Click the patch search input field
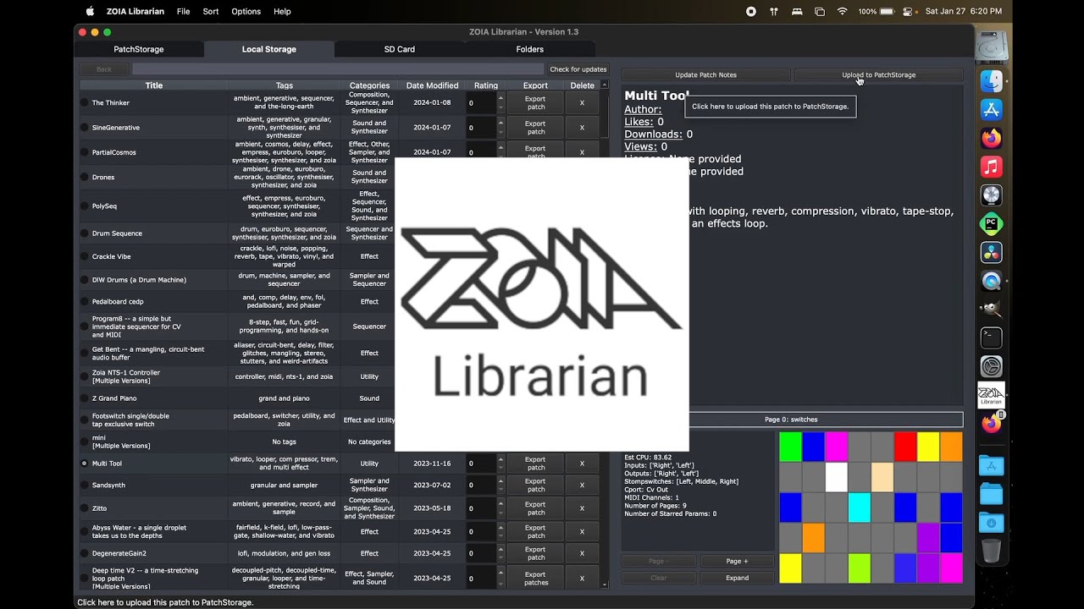The height and width of the screenshot is (609, 1084). [x=337, y=69]
